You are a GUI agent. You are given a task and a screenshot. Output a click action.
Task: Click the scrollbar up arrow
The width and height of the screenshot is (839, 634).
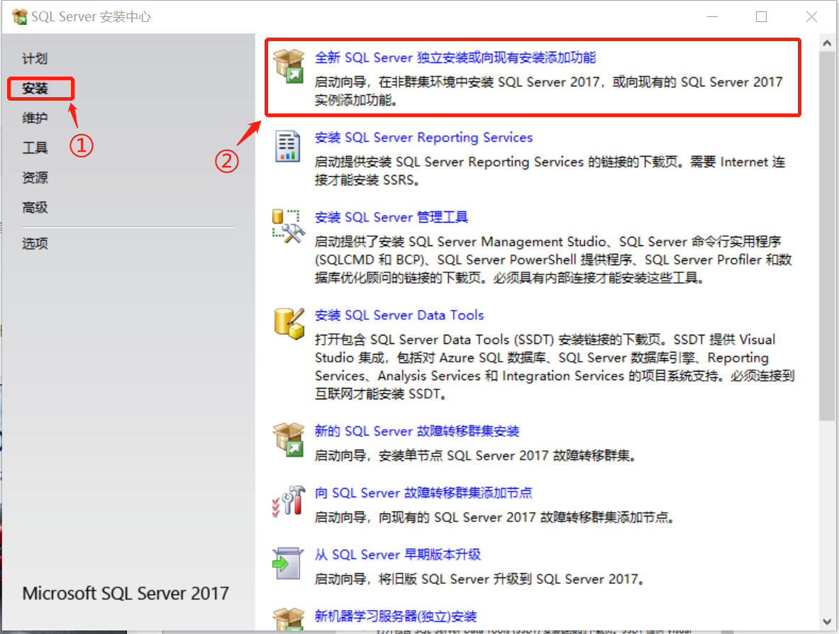coord(827,43)
